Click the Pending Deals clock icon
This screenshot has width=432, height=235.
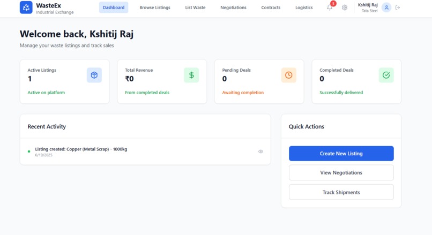pyautogui.click(x=289, y=75)
